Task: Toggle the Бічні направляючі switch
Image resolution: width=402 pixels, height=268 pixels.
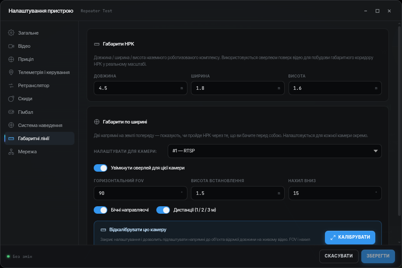Action: coord(101,210)
